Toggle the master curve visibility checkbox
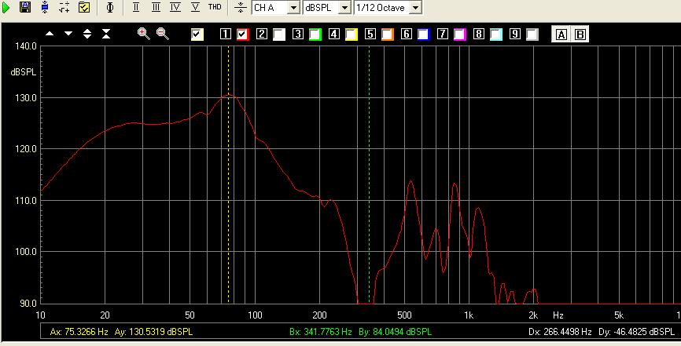 coord(197,34)
